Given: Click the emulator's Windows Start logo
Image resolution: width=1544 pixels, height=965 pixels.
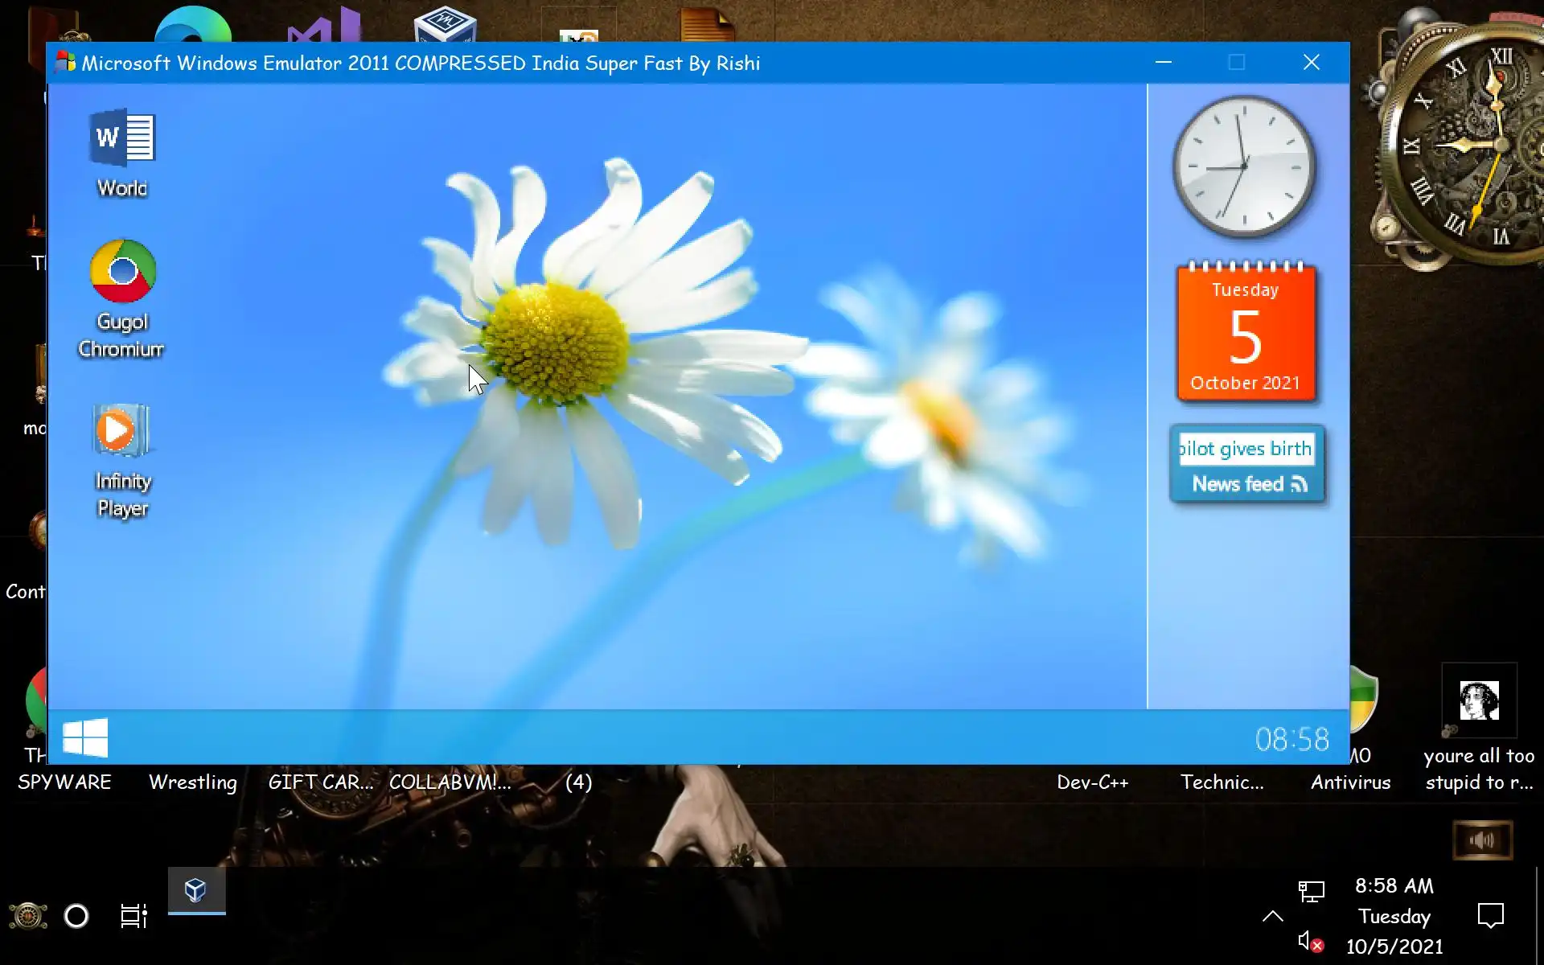Looking at the screenshot, I should point(85,737).
